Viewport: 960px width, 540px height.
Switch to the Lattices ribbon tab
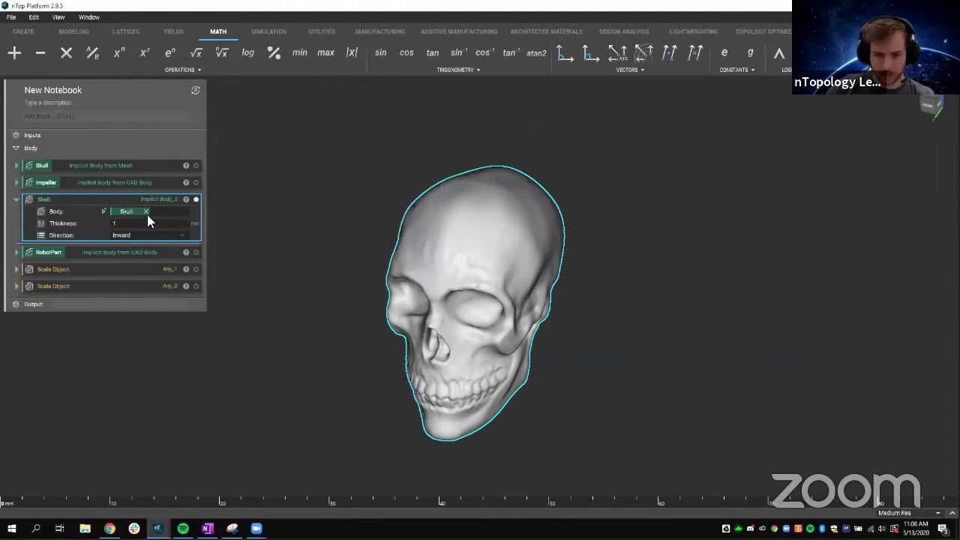(x=125, y=31)
